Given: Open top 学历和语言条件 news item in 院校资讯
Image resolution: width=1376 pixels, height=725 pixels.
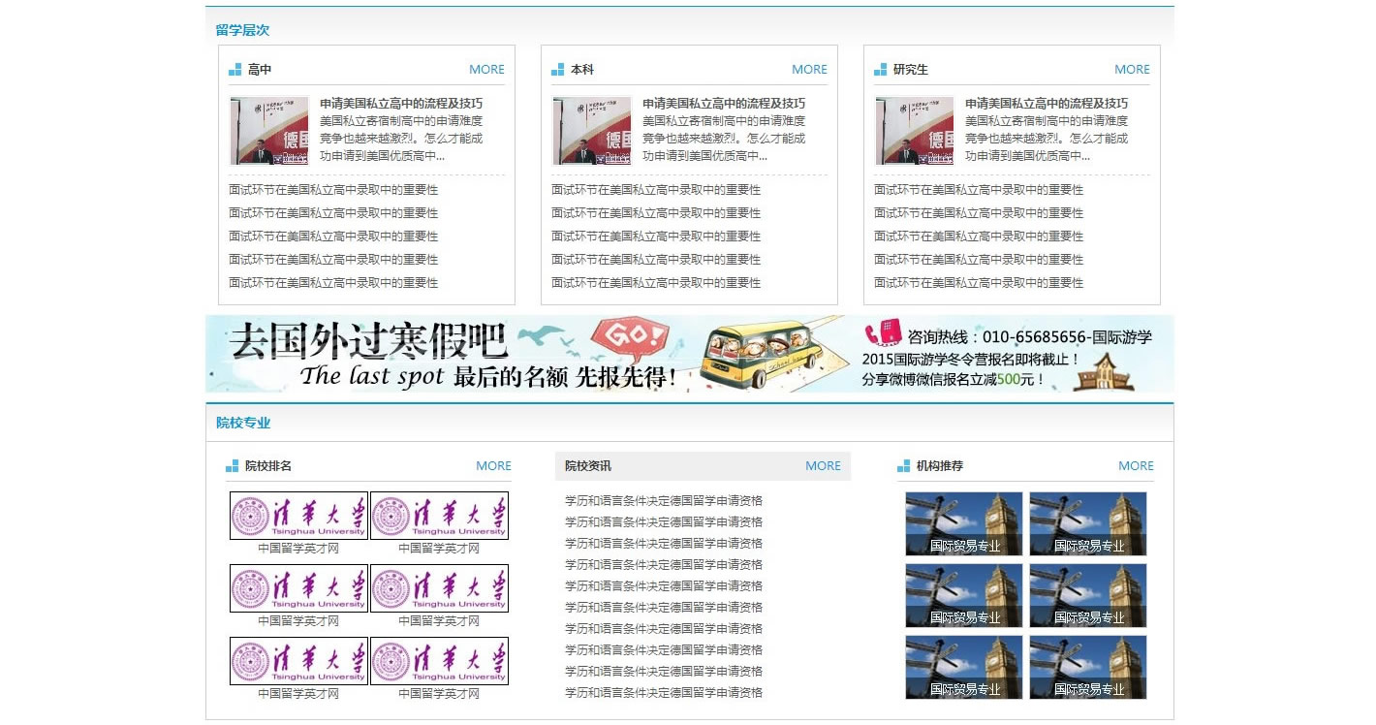Looking at the screenshot, I should 665,499.
